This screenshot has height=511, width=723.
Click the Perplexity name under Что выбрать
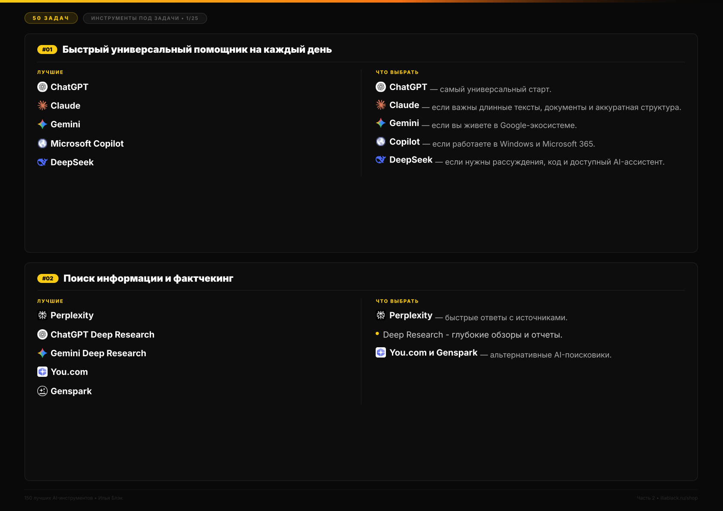[x=411, y=316]
